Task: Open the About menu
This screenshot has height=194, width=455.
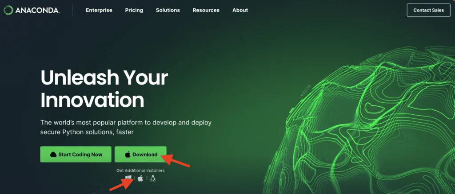Action: [240, 10]
